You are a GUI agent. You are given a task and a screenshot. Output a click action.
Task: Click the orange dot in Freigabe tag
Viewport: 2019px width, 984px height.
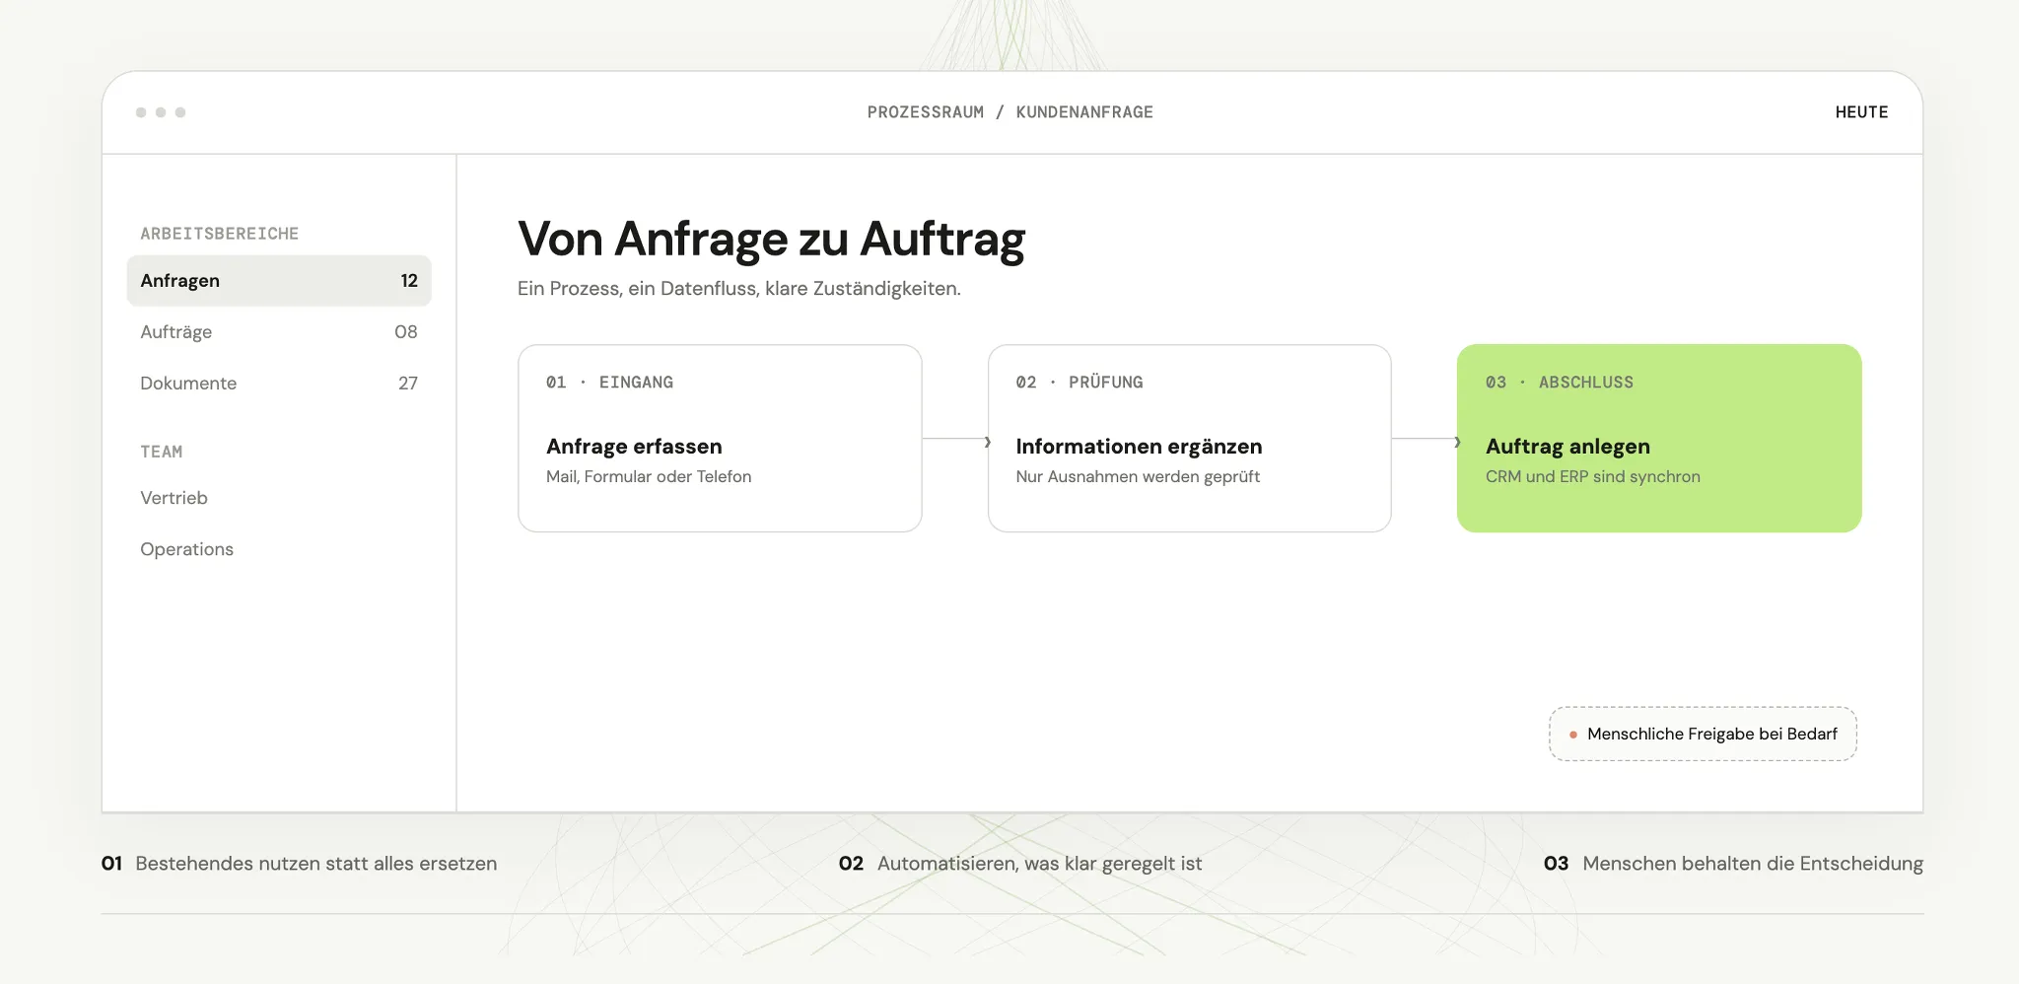point(1573,735)
